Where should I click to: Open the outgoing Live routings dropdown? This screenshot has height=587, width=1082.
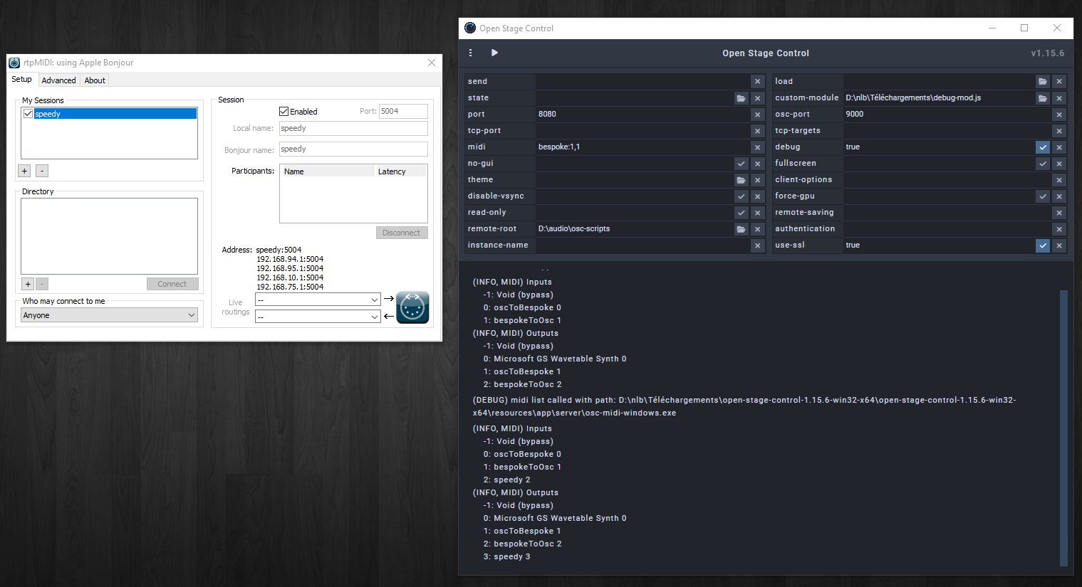click(318, 300)
